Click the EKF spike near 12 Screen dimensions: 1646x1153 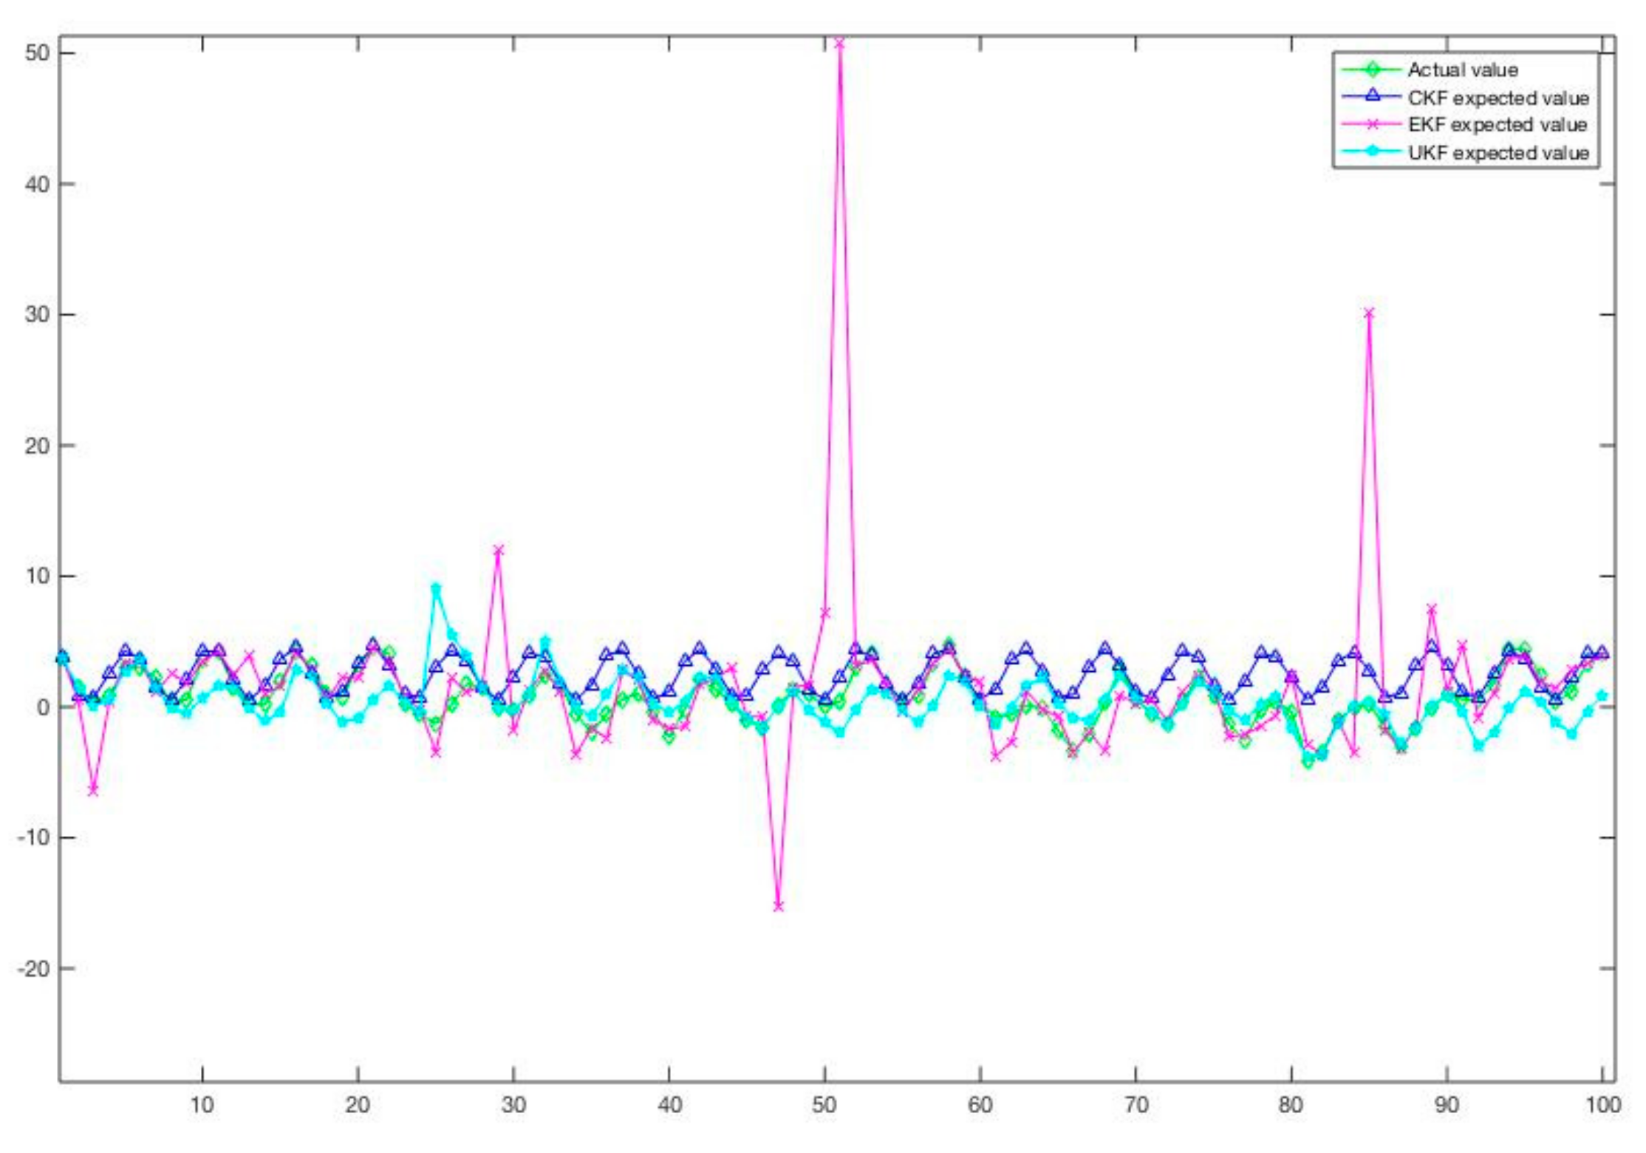tap(499, 550)
